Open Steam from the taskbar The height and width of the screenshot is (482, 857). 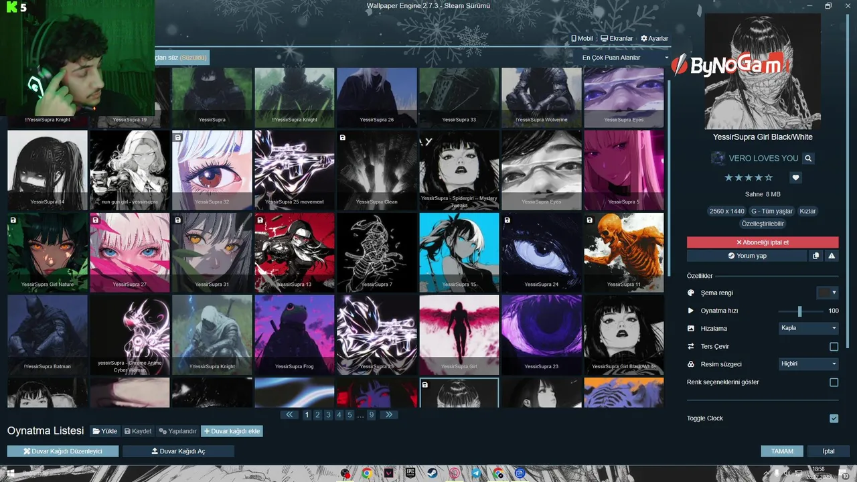click(432, 473)
